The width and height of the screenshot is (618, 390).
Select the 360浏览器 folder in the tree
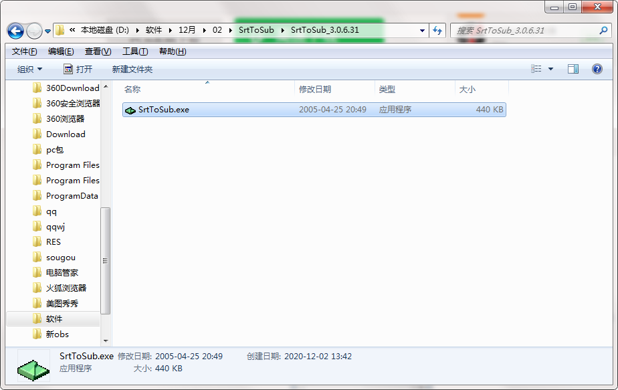(x=65, y=118)
